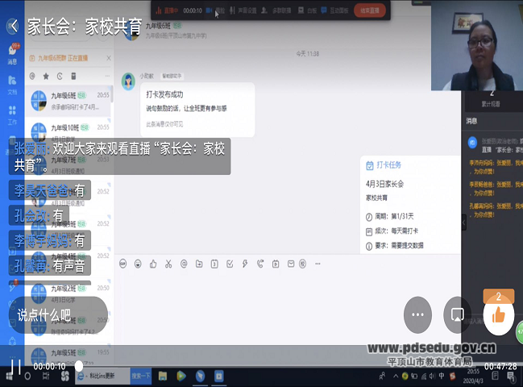The width and height of the screenshot is (523, 387).
Task: Pause the live stream video playback
Action: click(15, 367)
